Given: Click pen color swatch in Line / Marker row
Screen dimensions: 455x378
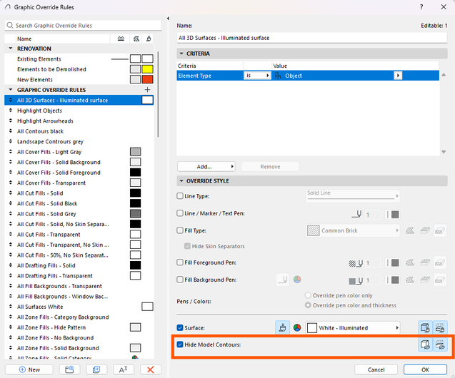Looking at the screenshot, I should [x=395, y=215].
